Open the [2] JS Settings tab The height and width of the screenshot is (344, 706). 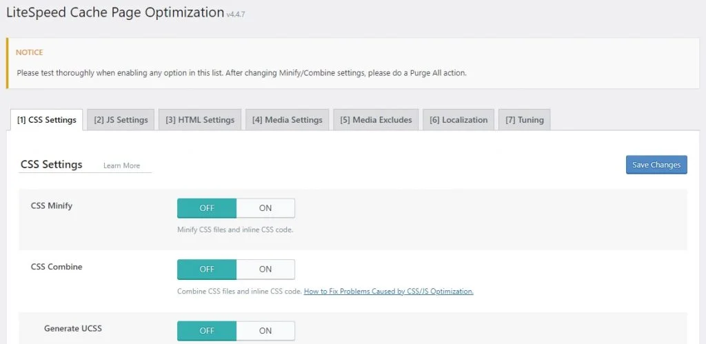(121, 120)
